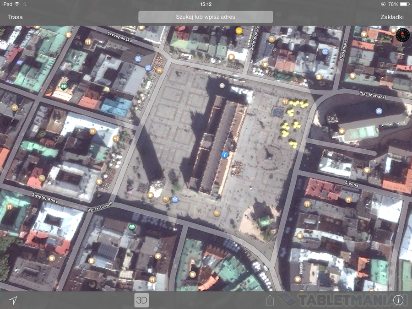Screen dimensions: 412x309
Task: Tap the Szczepańska street label
Action: pos(119,38)
